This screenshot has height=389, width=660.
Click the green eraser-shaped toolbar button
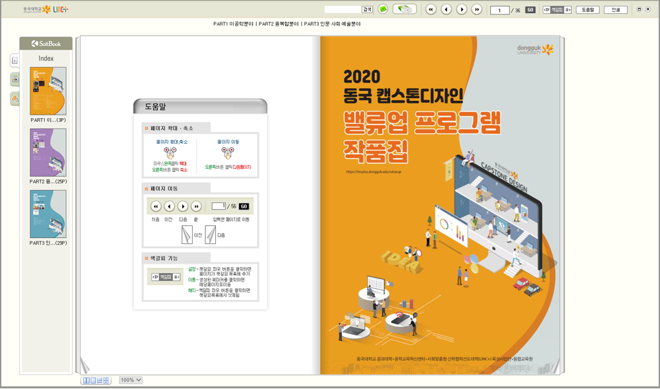405,9
